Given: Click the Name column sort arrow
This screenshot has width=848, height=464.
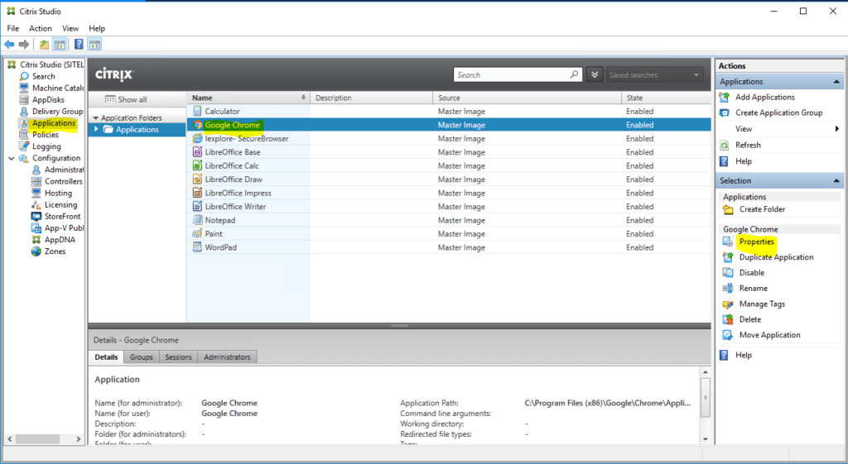Looking at the screenshot, I should point(303,98).
